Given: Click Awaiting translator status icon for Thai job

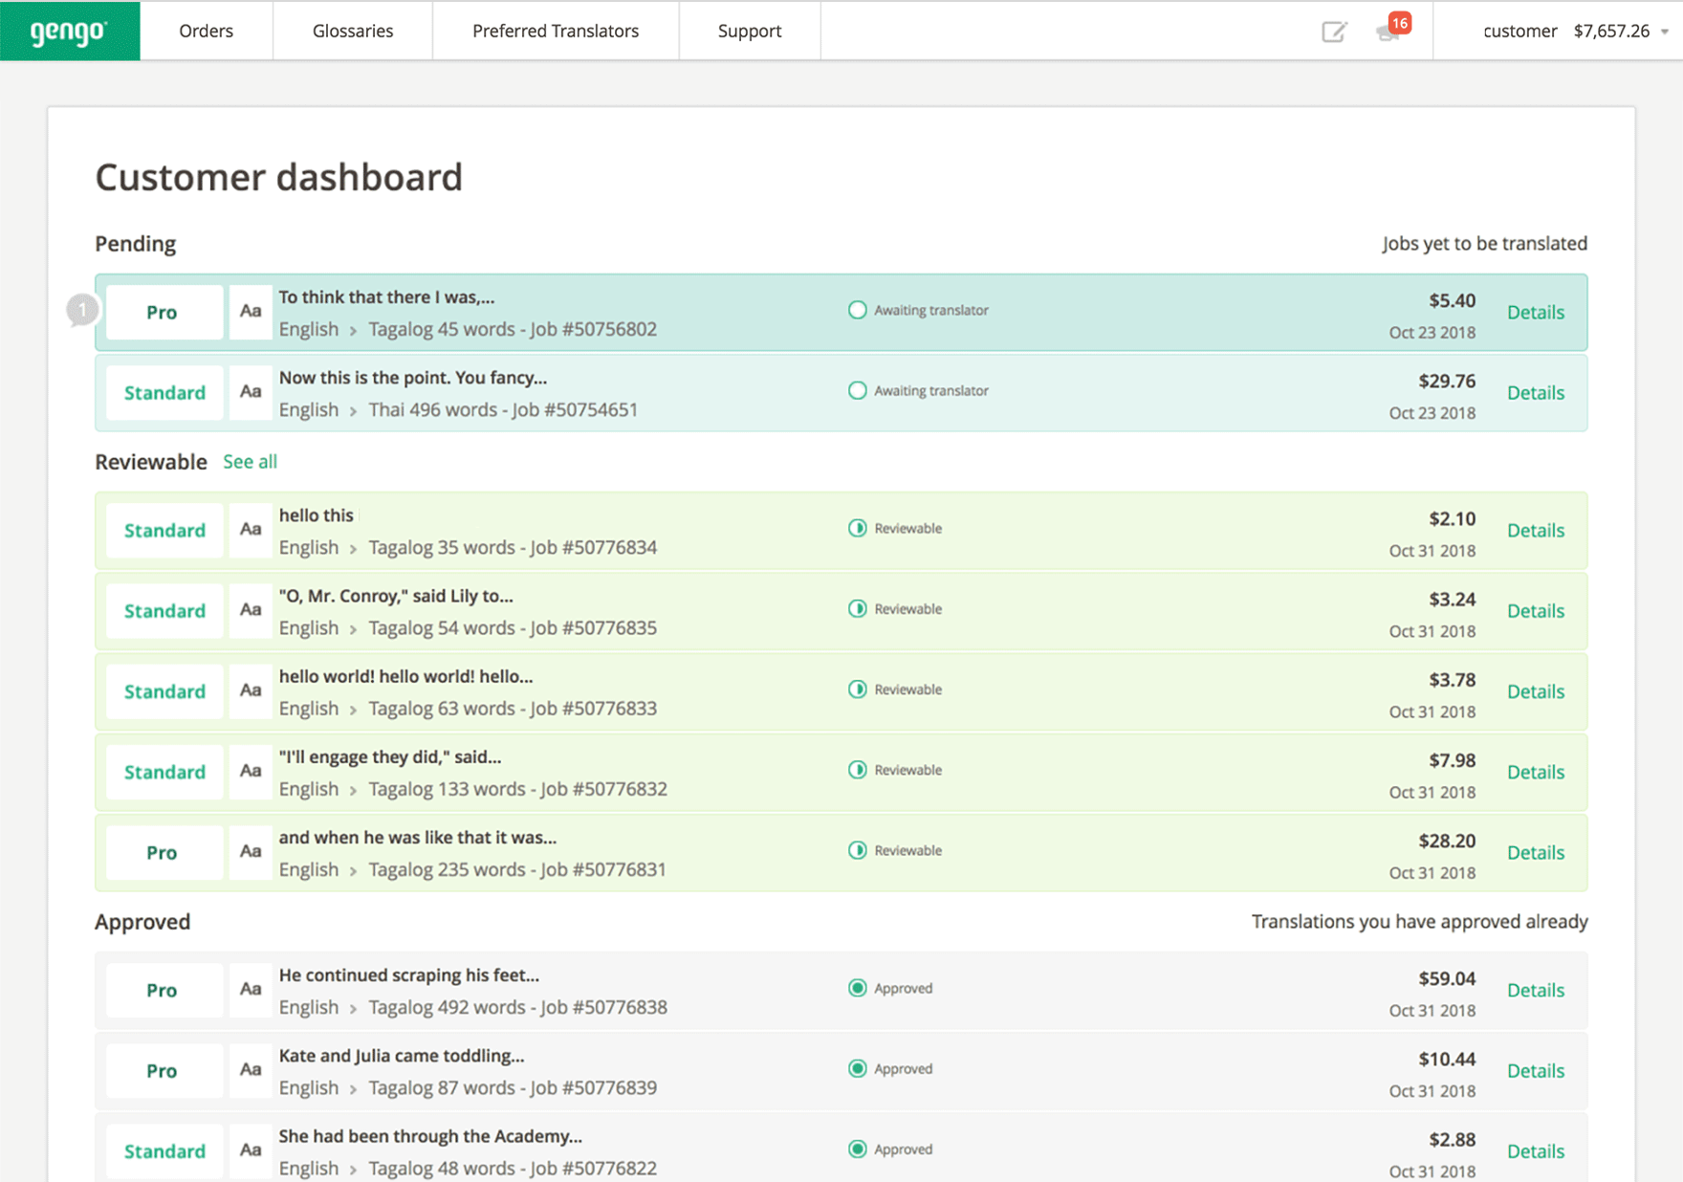Looking at the screenshot, I should [x=857, y=390].
